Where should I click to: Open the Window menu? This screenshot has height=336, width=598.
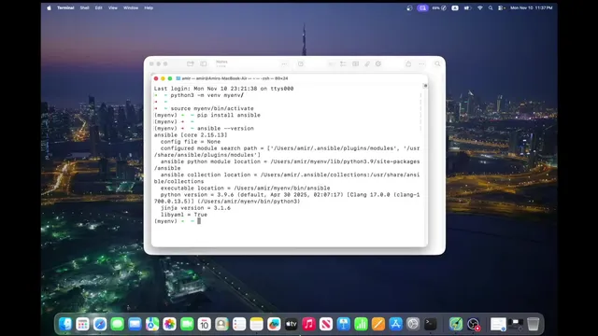[131, 7]
